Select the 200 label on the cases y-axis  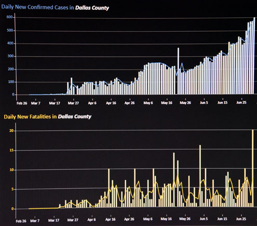point(11,69)
